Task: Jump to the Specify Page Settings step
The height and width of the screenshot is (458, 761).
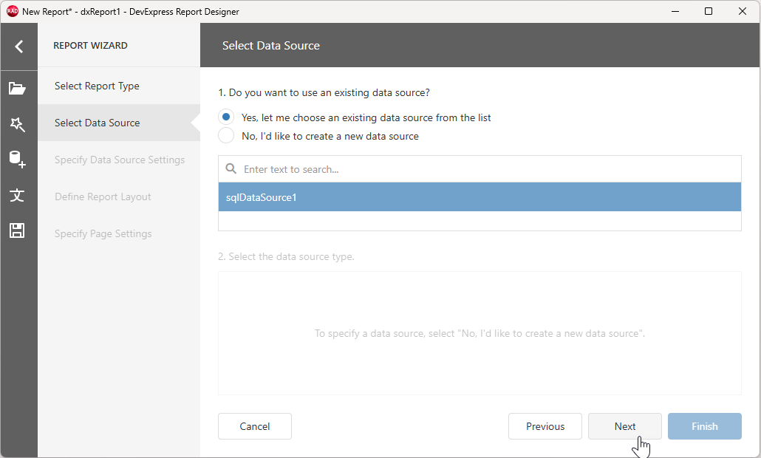Action: click(x=103, y=233)
